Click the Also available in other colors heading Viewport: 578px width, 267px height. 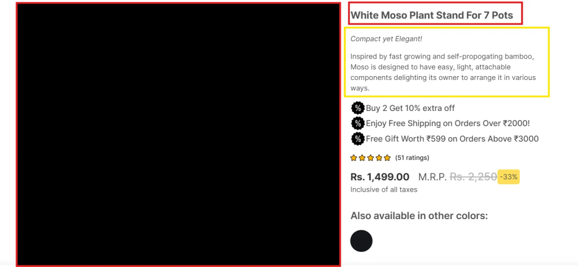(419, 216)
